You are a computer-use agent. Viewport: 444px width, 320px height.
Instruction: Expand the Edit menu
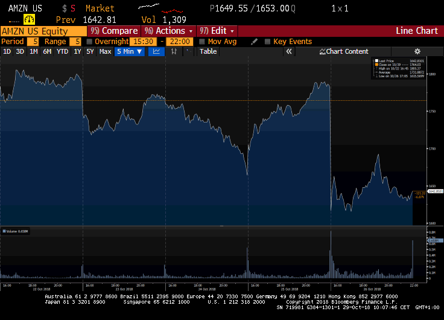coord(217,31)
